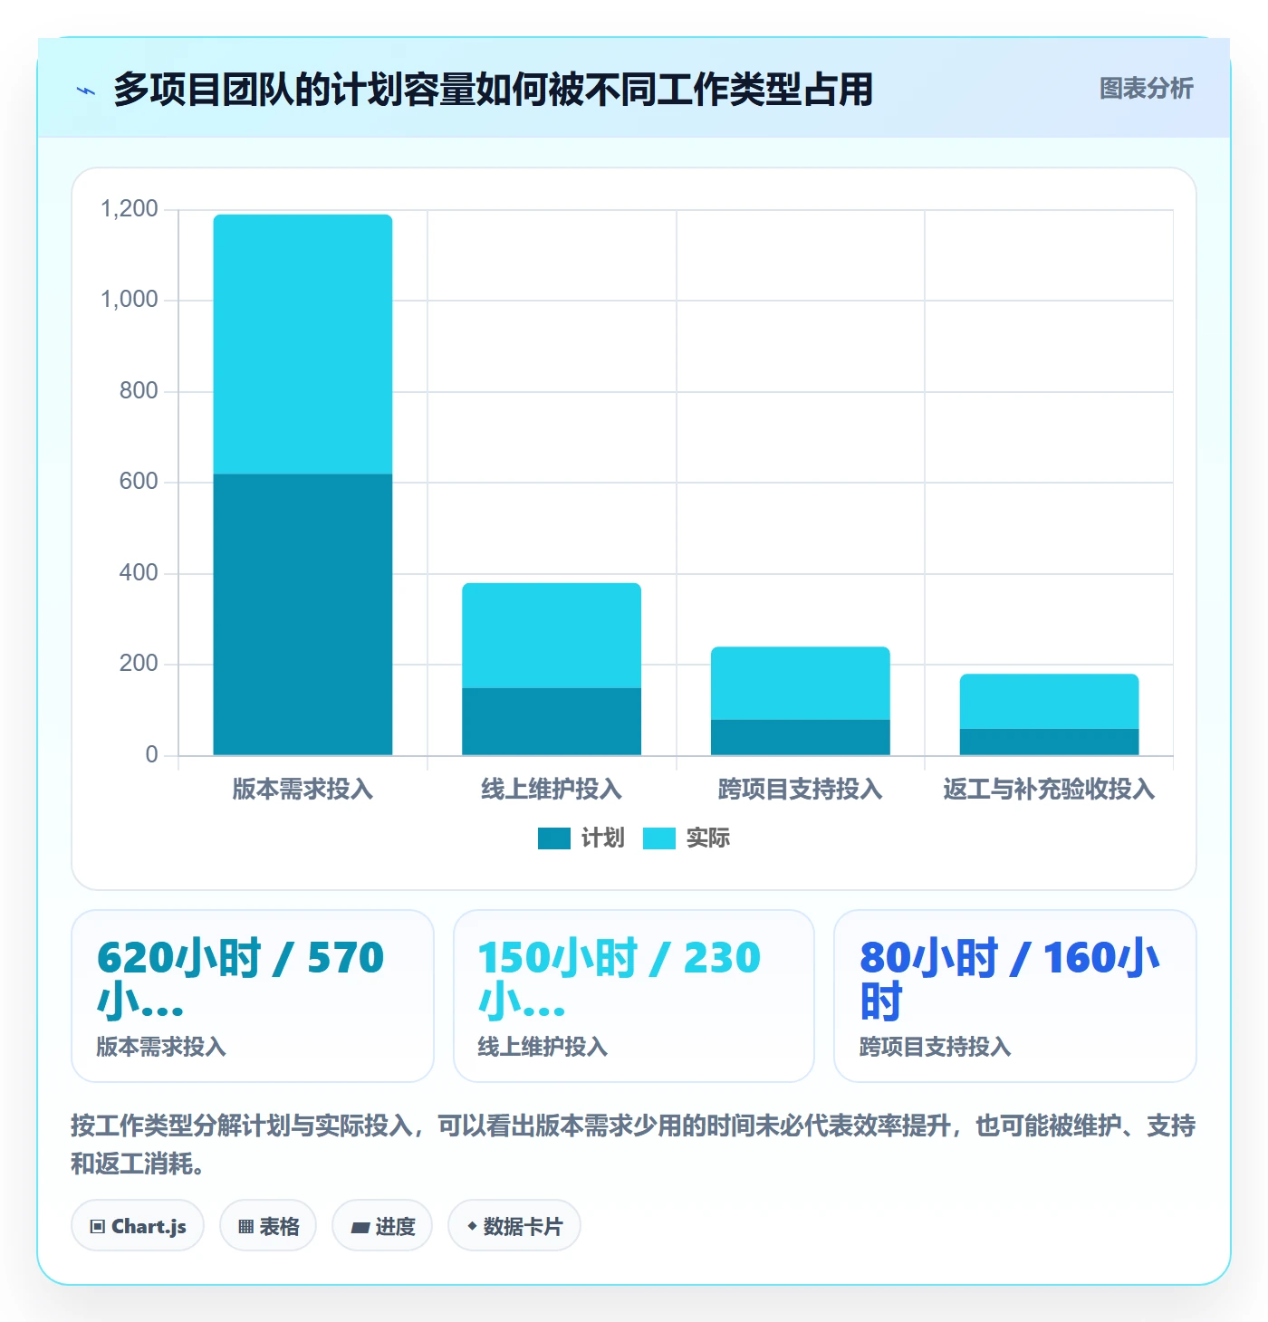Click the 进度 tag icon
Screen dimensions: 1268x1322
pyautogui.click(x=360, y=1227)
